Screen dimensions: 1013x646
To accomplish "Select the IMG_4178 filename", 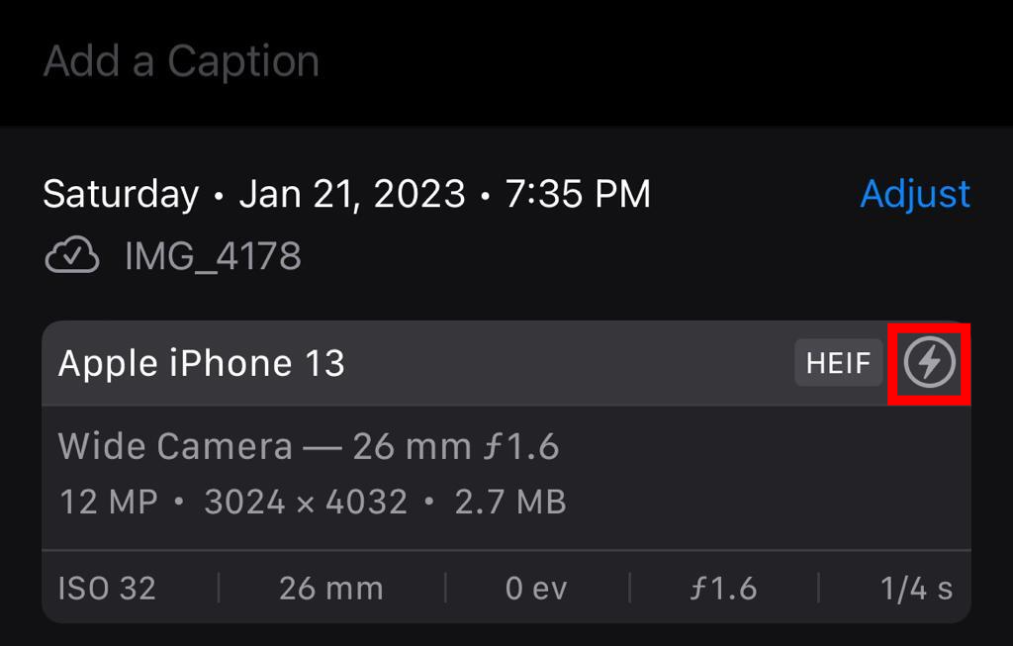I will click(x=213, y=257).
